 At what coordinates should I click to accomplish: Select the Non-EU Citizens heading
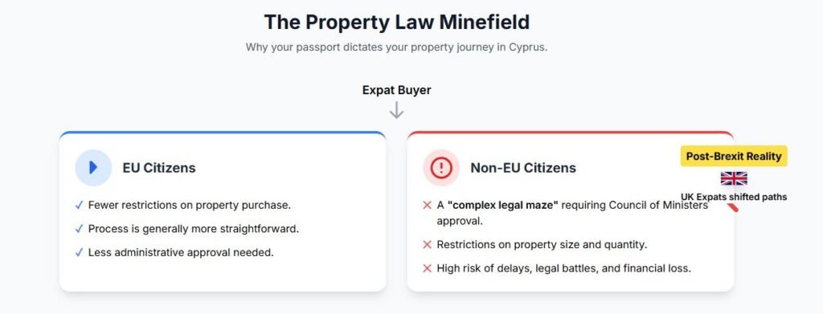click(x=522, y=168)
